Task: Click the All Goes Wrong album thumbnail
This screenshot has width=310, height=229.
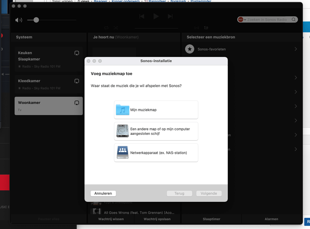Action: 96,212
